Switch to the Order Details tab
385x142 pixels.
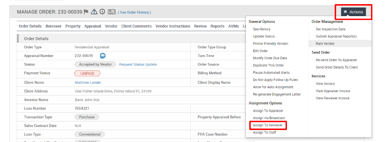[x=30, y=26]
